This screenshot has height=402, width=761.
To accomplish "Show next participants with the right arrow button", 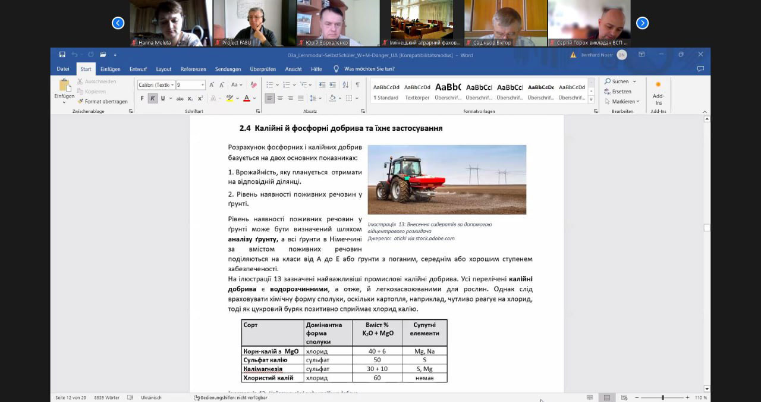I will click(642, 23).
